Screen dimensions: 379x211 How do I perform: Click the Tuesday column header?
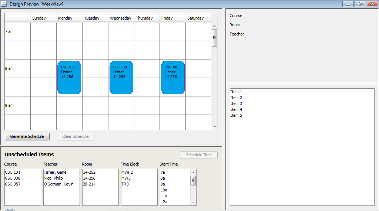click(x=92, y=18)
